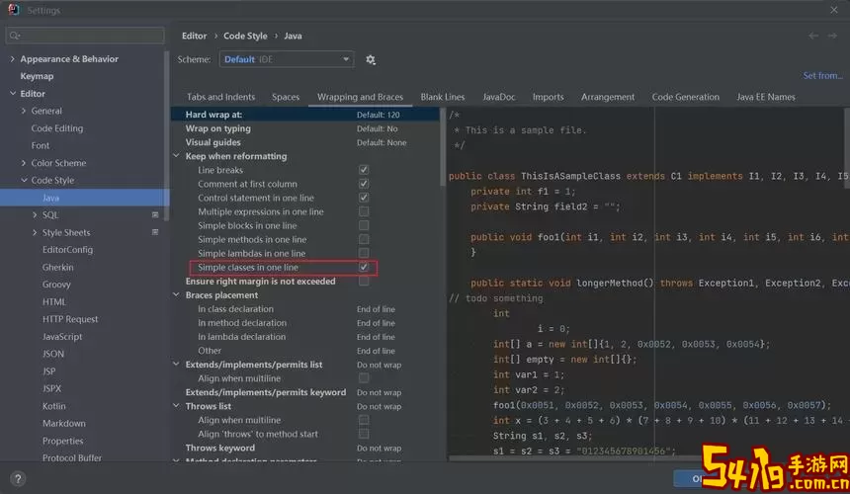Collapse the Editor tree node

(x=13, y=93)
